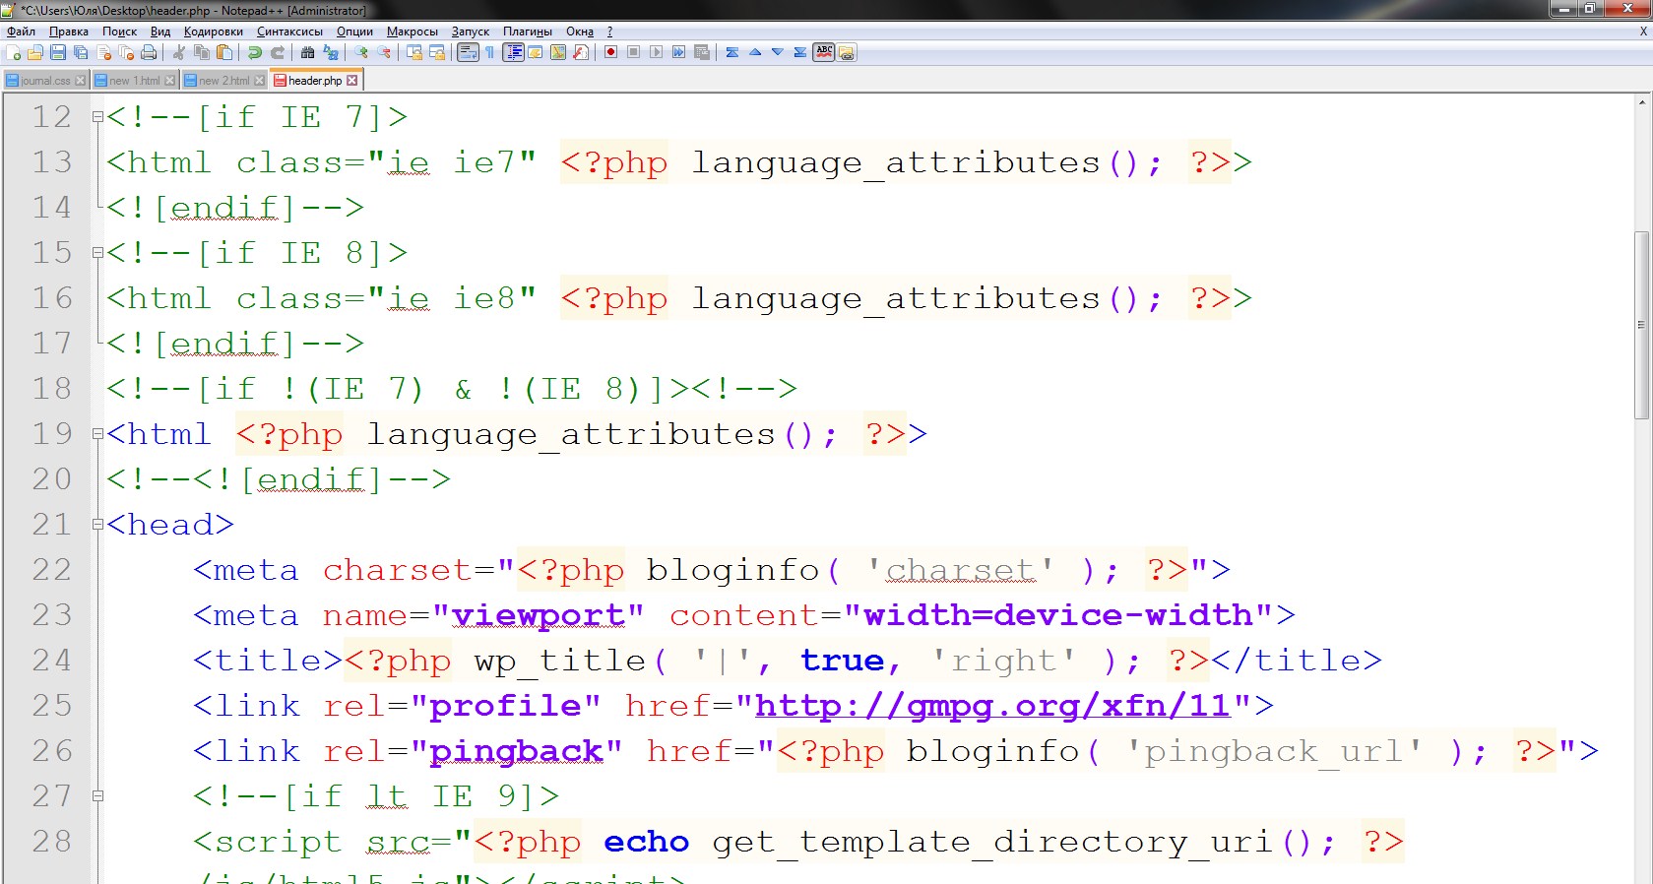This screenshot has height=884, width=1653.
Task: Play back the recorded macro
Action: click(x=656, y=52)
